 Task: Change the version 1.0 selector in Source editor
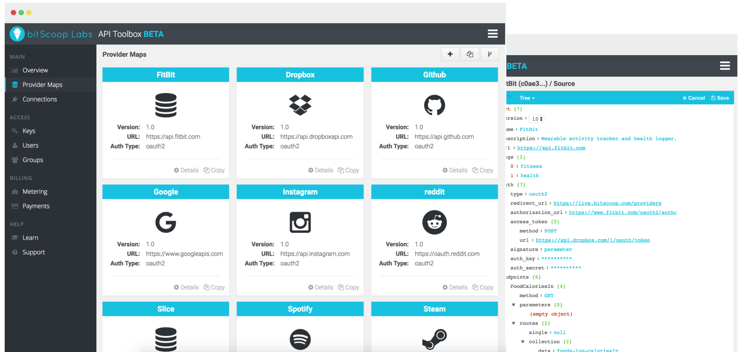coord(536,119)
